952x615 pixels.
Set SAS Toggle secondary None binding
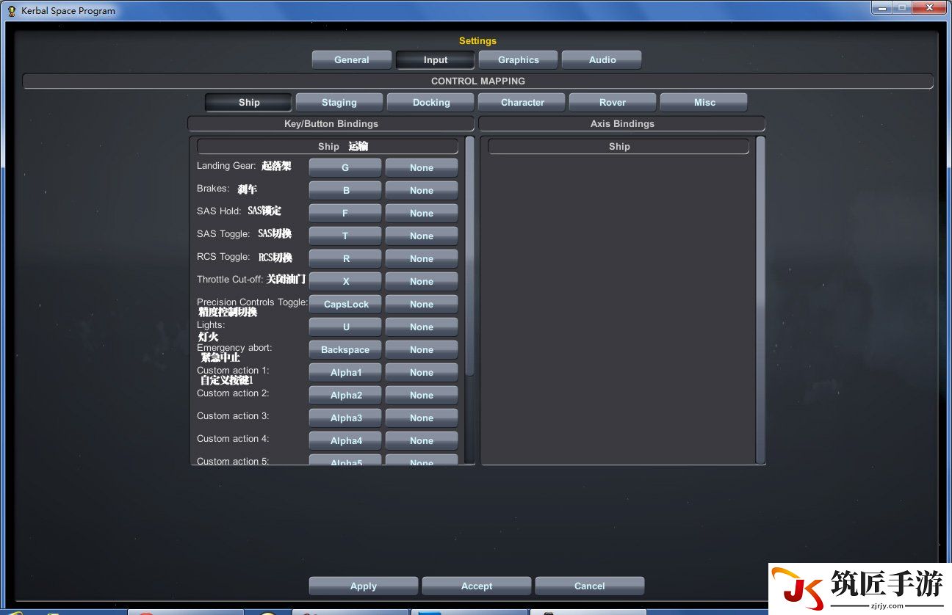(422, 236)
